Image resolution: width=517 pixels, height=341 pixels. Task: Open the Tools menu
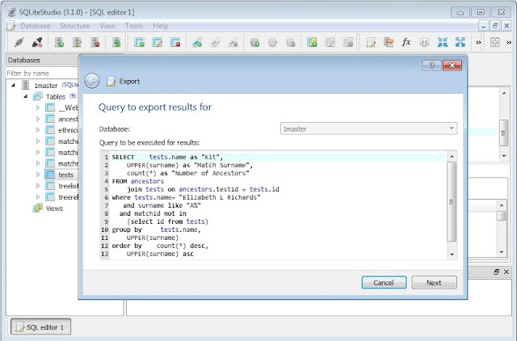tap(134, 26)
